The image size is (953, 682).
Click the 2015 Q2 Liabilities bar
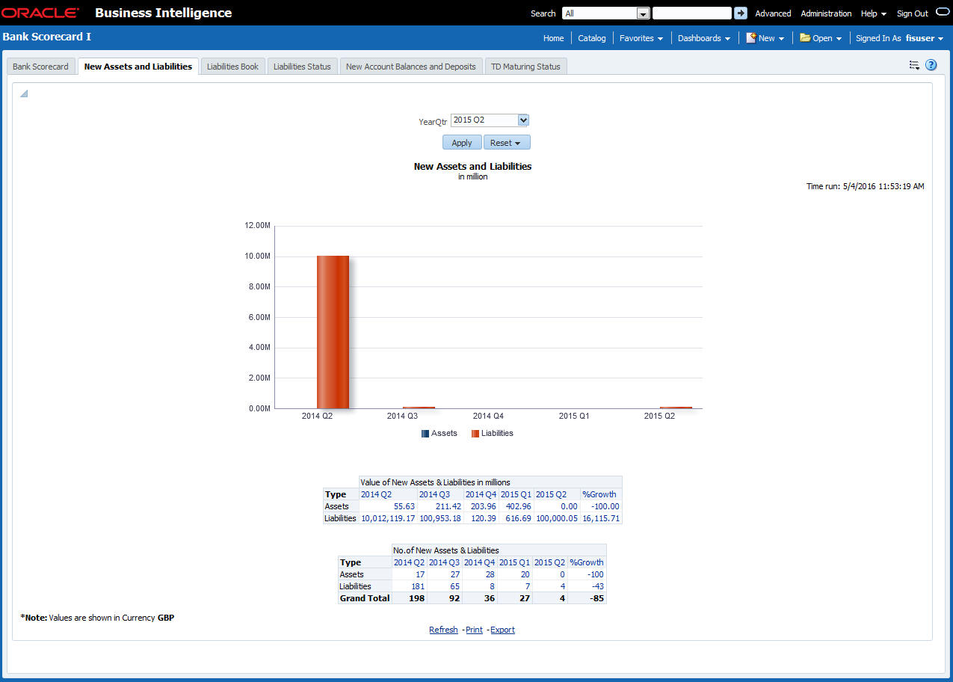(x=676, y=408)
